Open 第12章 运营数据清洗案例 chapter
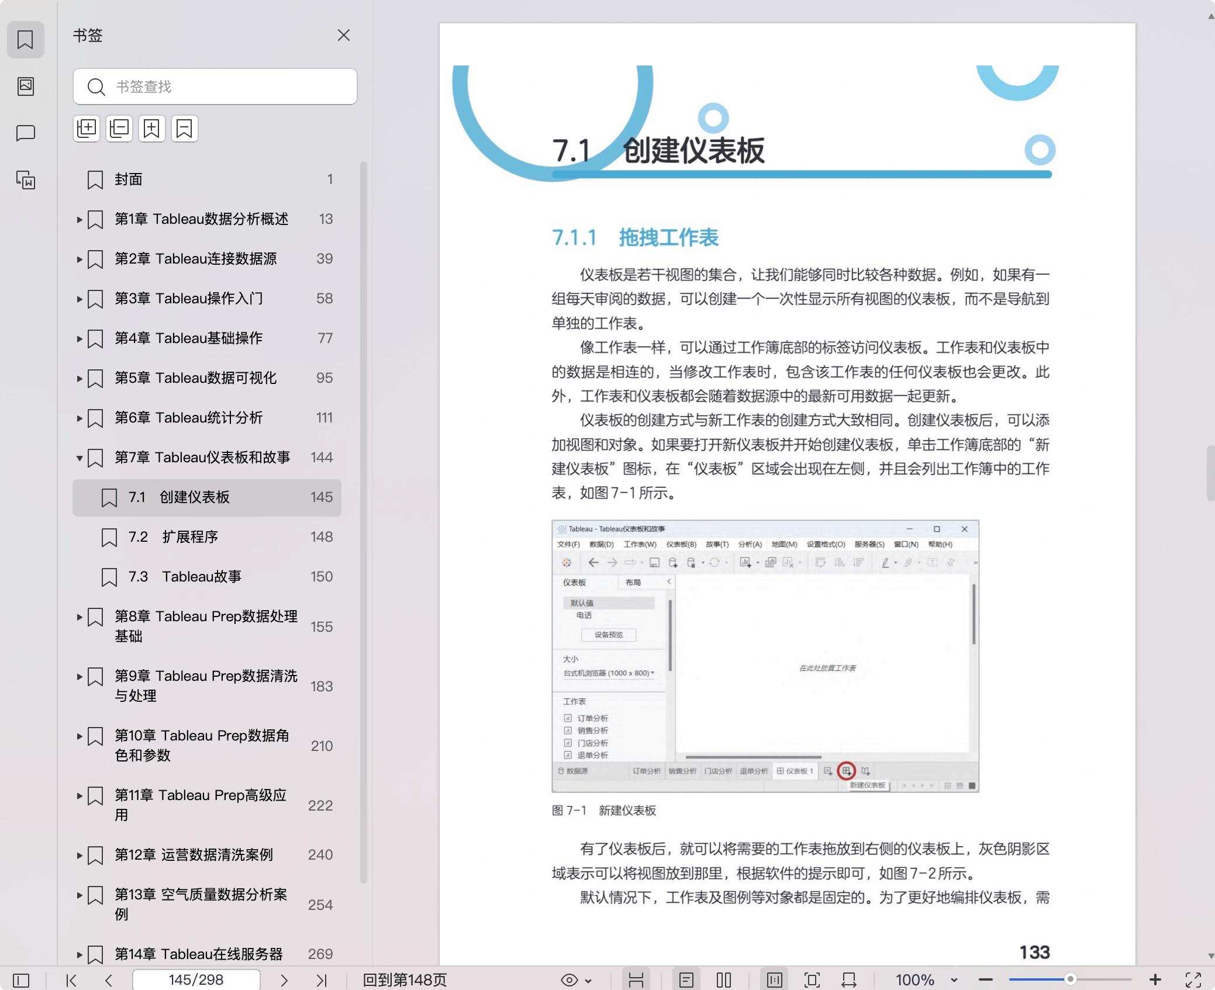Image resolution: width=1215 pixels, height=990 pixels. [x=194, y=855]
